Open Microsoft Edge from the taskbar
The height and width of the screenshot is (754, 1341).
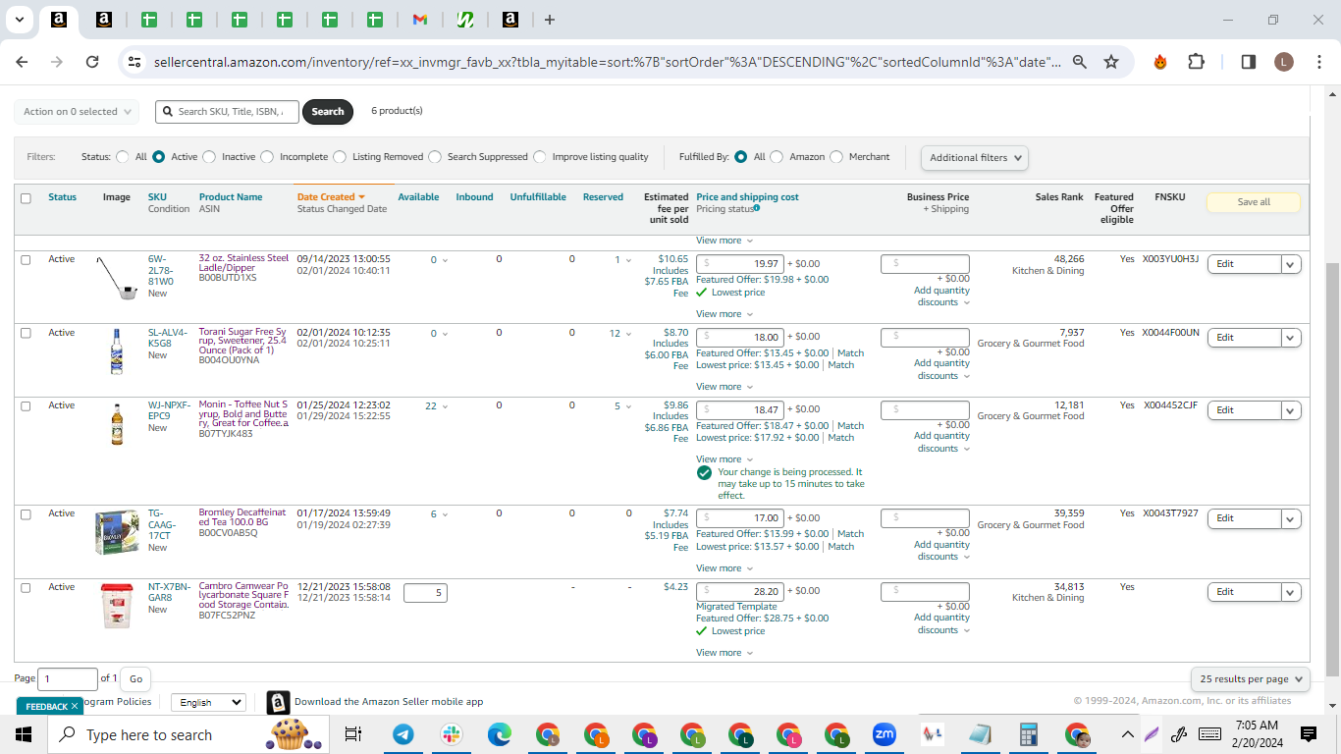[x=500, y=734]
